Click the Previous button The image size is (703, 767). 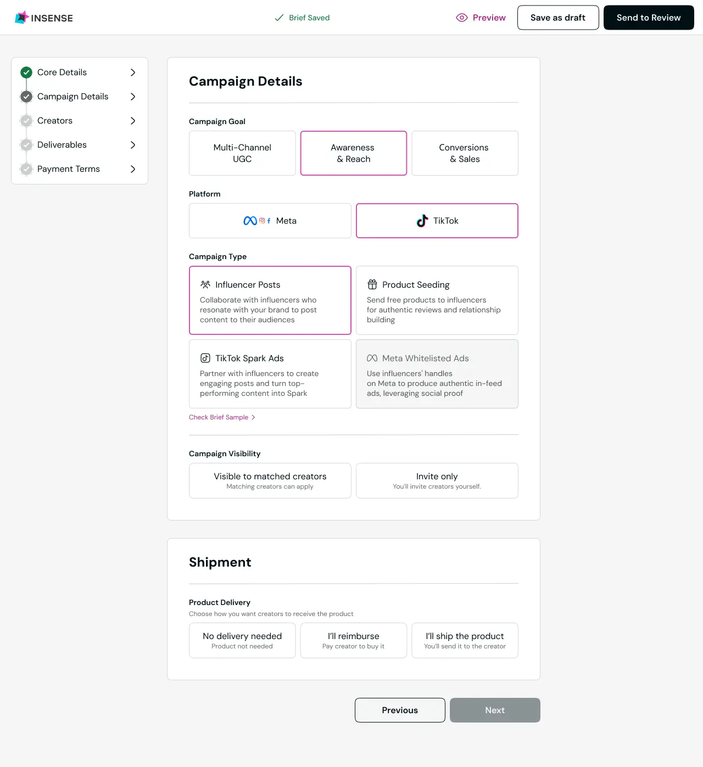pos(400,710)
